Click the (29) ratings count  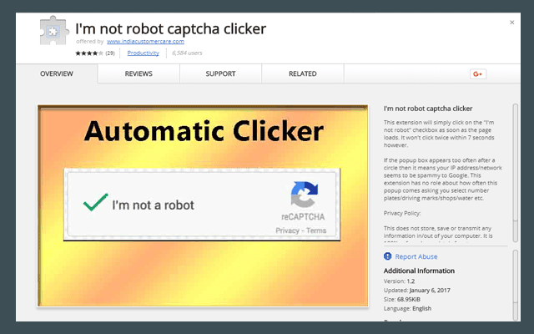pyautogui.click(x=110, y=53)
